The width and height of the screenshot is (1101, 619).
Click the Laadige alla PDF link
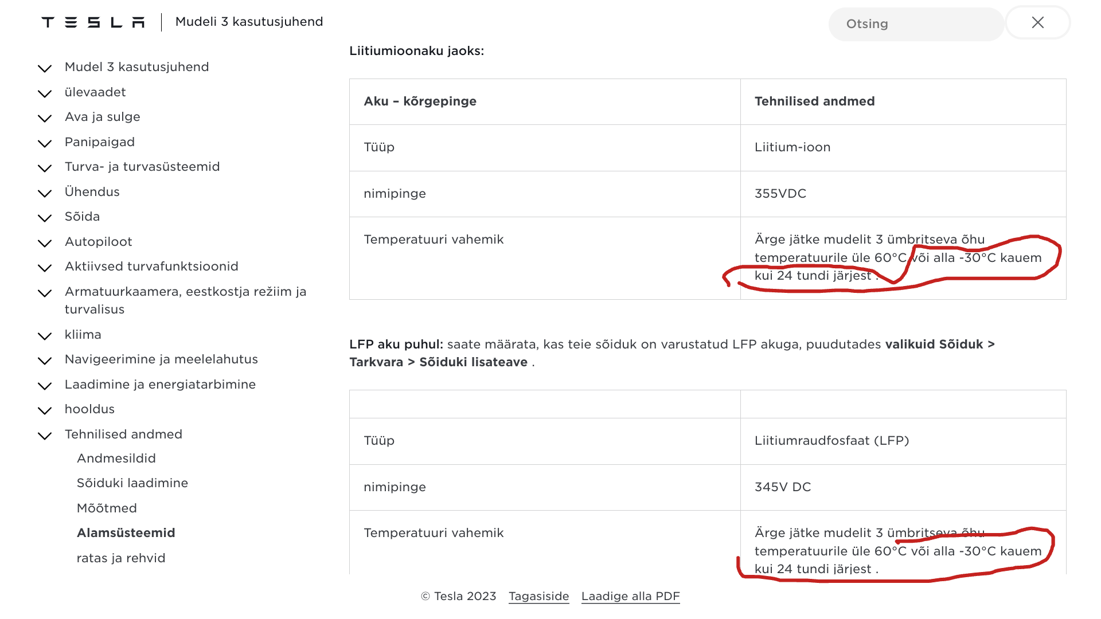[630, 596]
